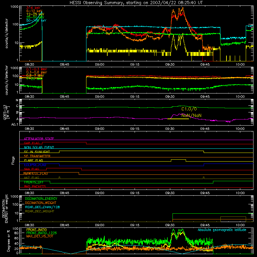
Task: Select the ECLIPSE_FLAG label
Action: point(35,165)
